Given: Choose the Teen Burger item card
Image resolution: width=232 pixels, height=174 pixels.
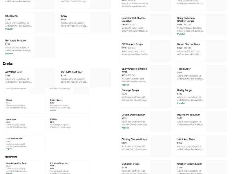Looking at the screenshot, I should pos(201,76).
